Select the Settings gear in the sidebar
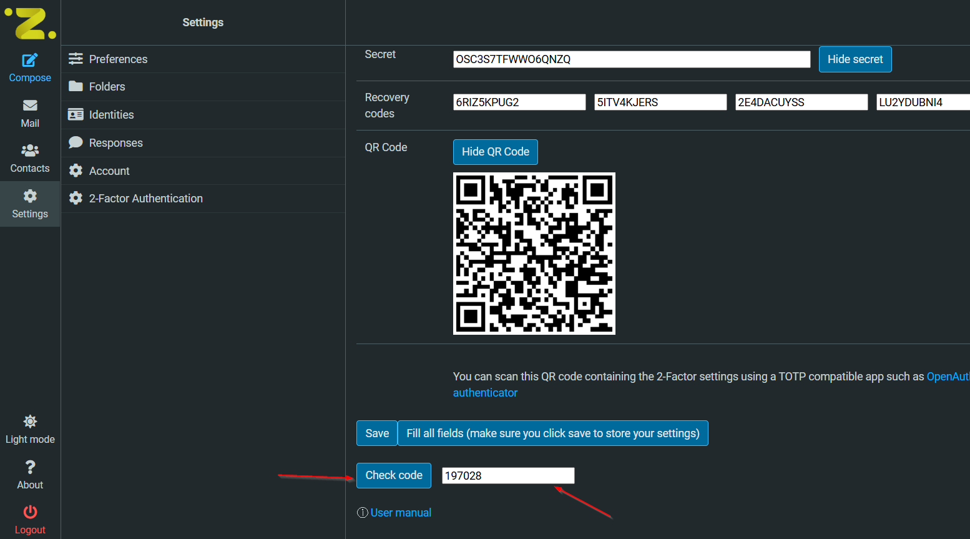 click(x=30, y=204)
